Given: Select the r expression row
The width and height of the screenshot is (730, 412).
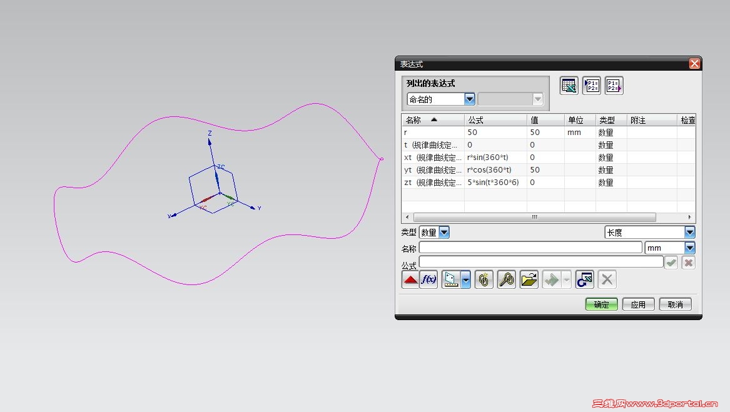Looking at the screenshot, I should click(x=549, y=132).
